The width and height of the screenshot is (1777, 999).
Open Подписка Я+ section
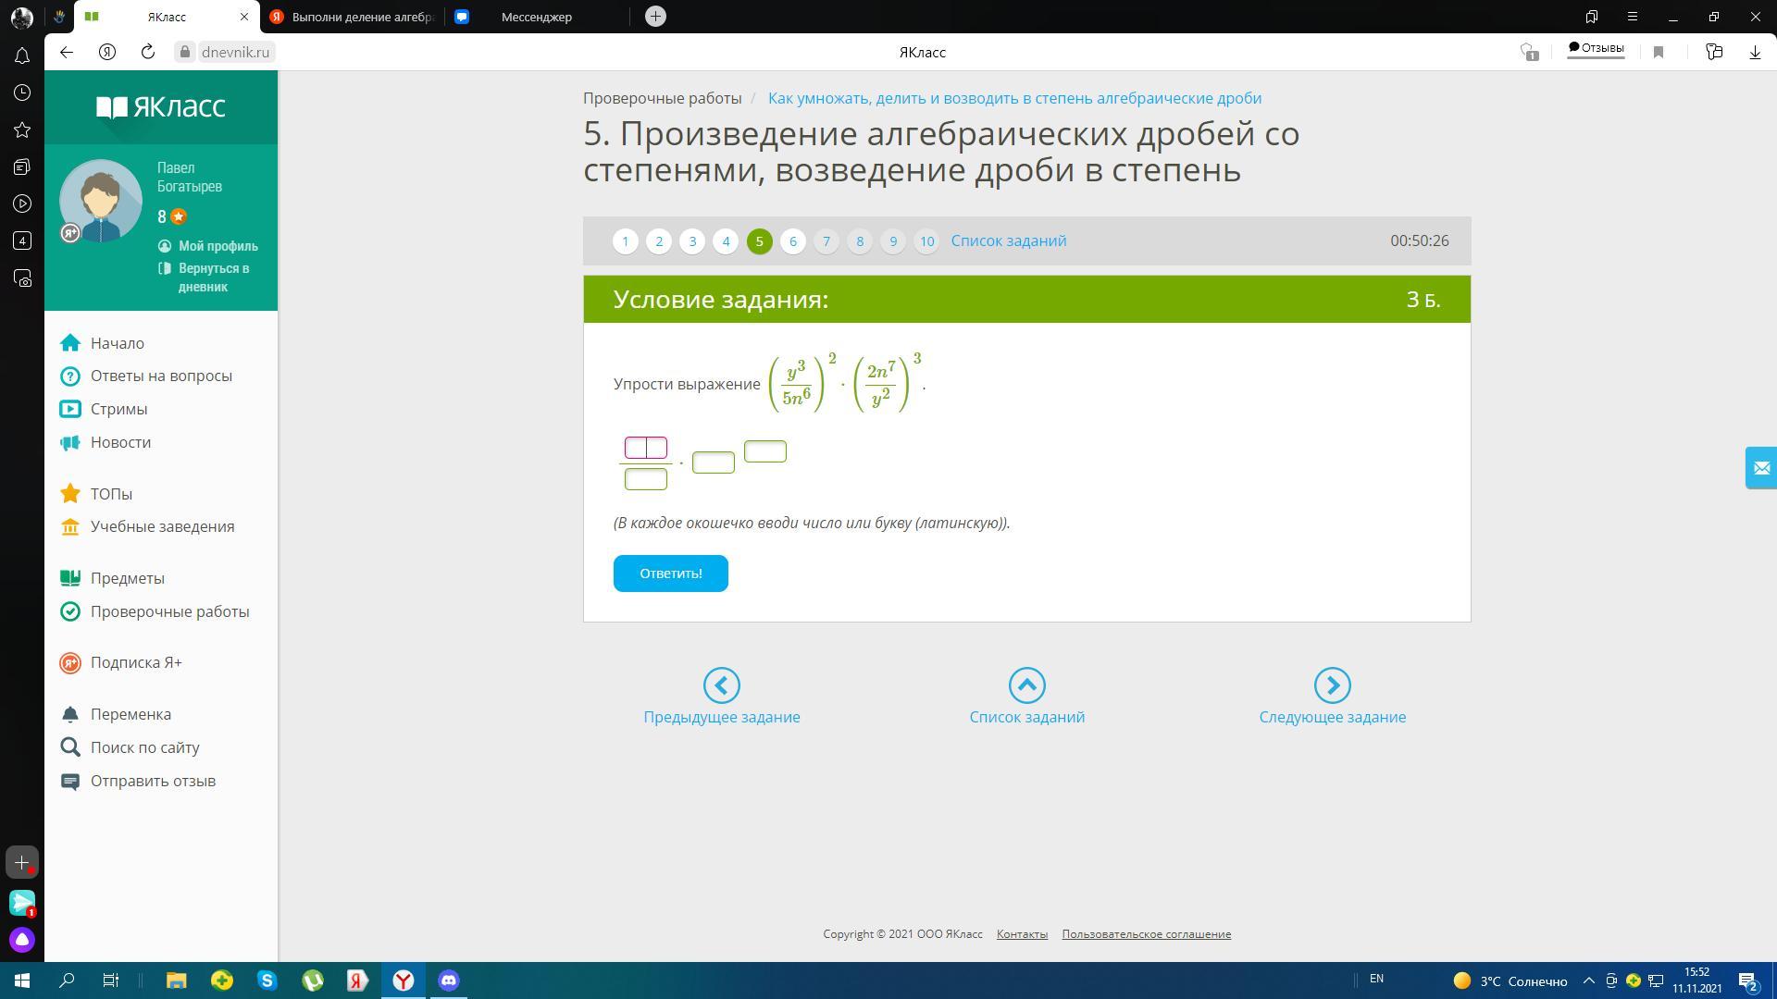[x=138, y=662]
